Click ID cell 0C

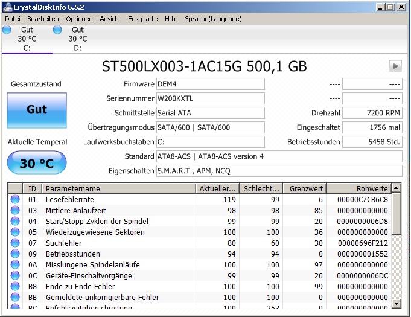pyautogui.click(x=33, y=275)
